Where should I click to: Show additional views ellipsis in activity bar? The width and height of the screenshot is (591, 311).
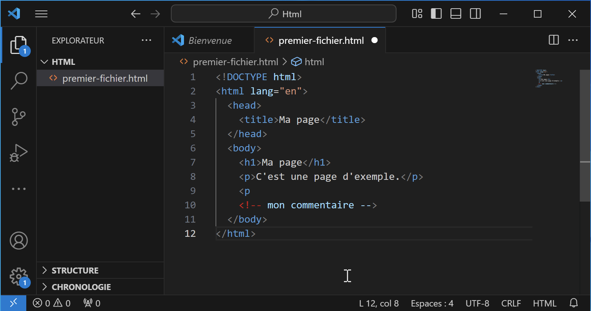click(x=18, y=189)
